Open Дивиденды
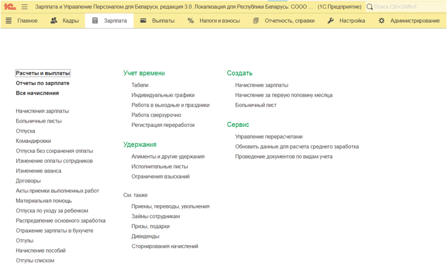447x279 pixels. pos(145,237)
